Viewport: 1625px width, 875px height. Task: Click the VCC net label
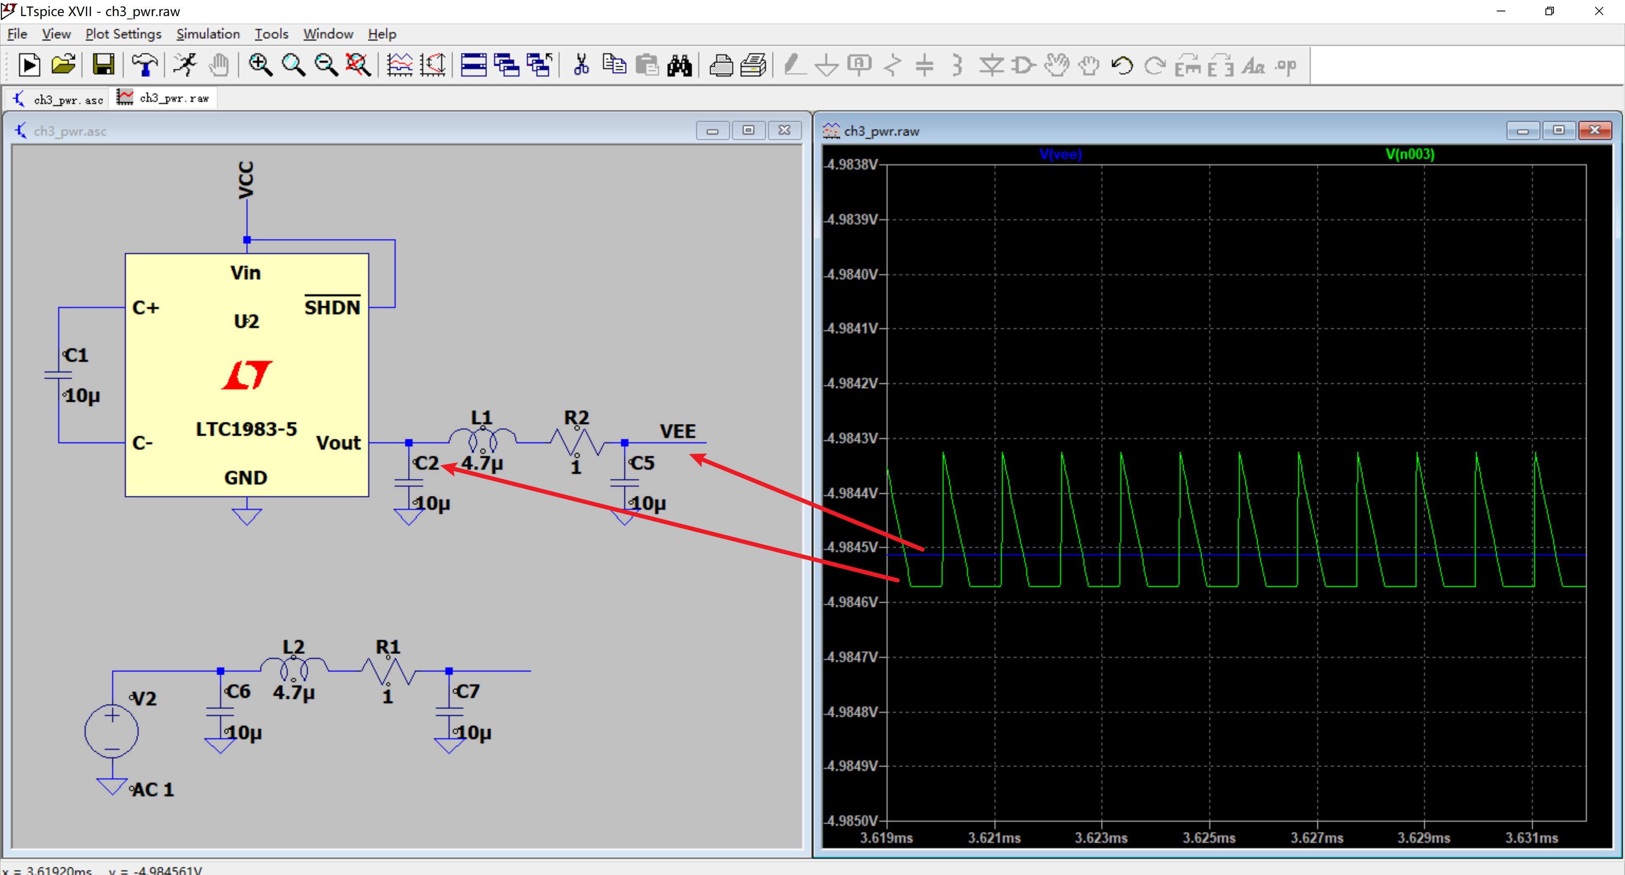[x=246, y=180]
